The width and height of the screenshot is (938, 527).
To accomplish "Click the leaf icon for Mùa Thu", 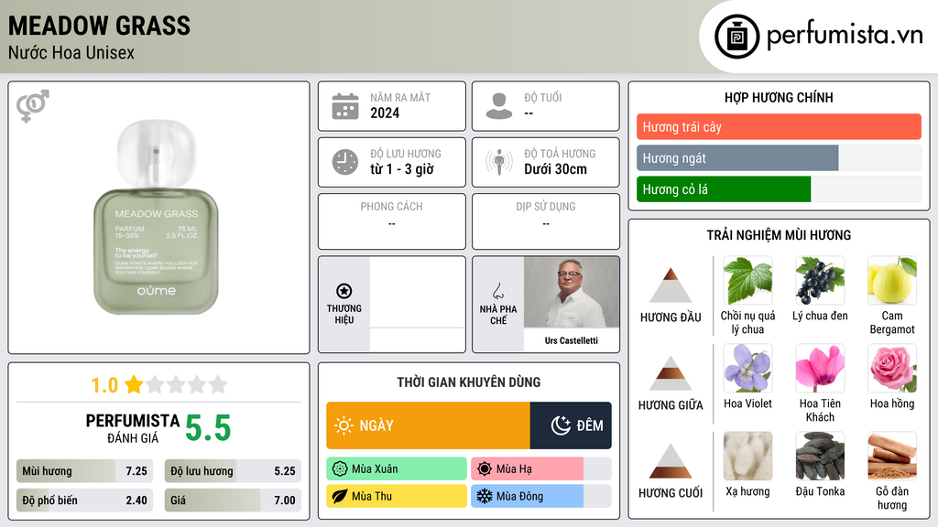I will click(340, 496).
